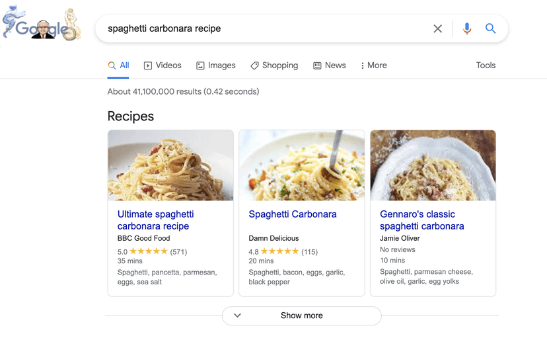Start voice search with the microphone icon
The height and width of the screenshot is (338, 547).
click(466, 28)
